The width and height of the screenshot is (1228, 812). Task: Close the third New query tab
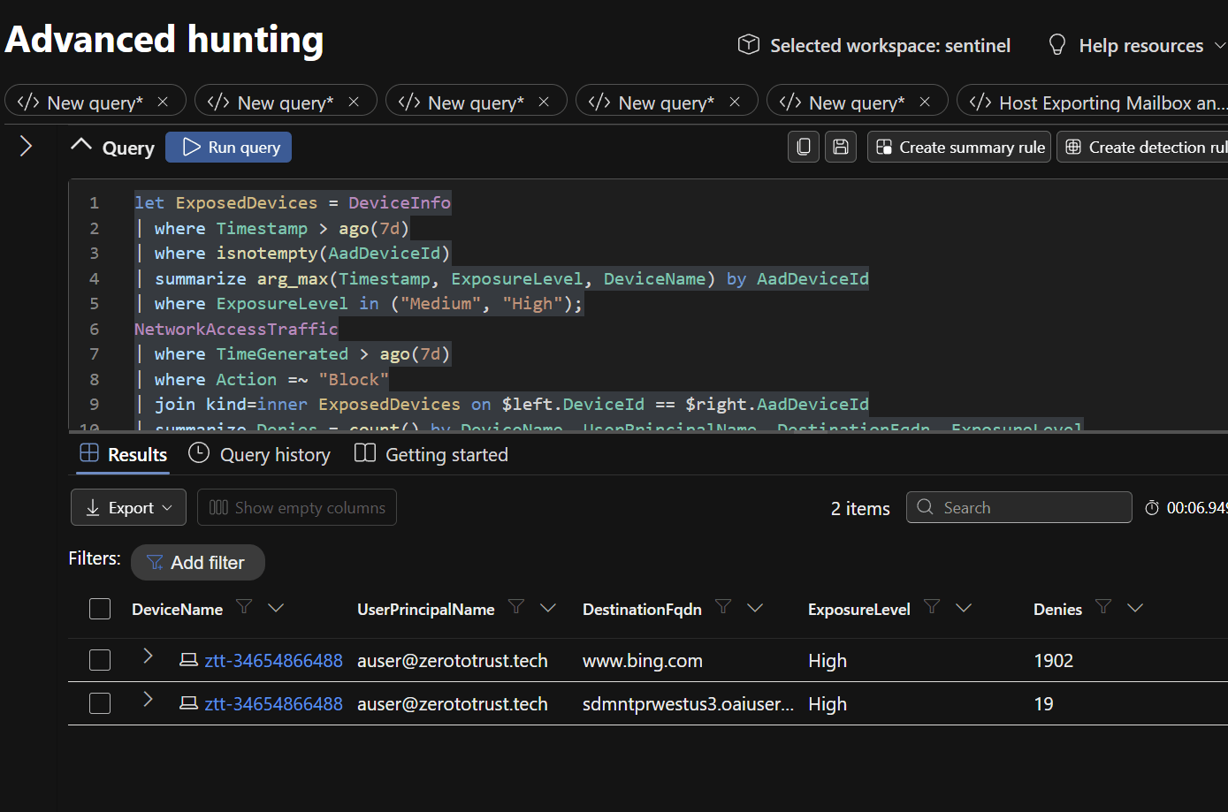click(544, 102)
